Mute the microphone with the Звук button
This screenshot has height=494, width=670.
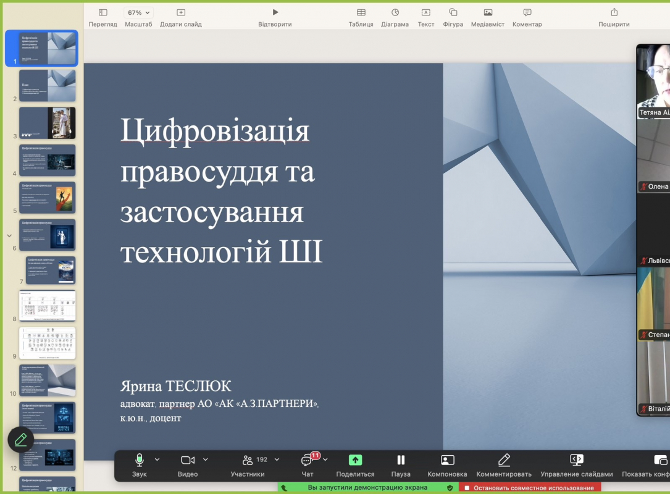(138, 460)
